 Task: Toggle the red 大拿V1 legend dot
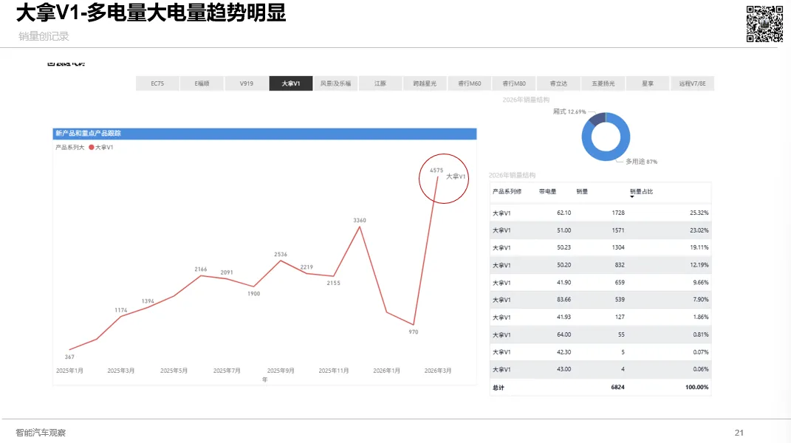(92, 148)
